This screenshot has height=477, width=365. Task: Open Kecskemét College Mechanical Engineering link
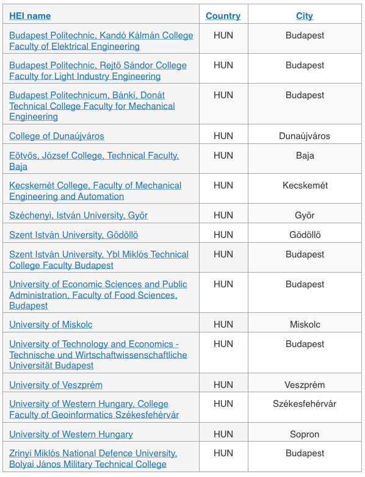(95, 191)
